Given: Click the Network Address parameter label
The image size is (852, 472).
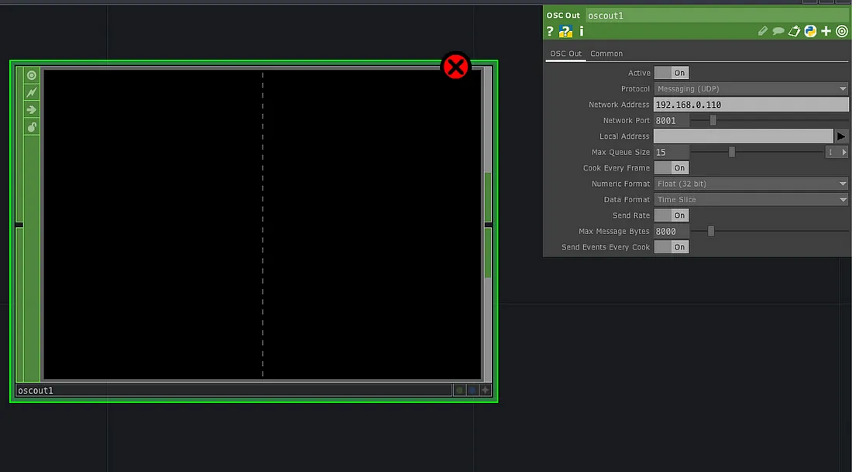Looking at the screenshot, I should 619,105.
